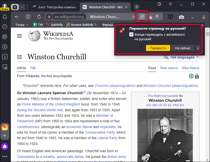210x162 pixels.
Task: Open the sidebar three-dots settings
Action: pyautogui.click(x=5, y=156)
